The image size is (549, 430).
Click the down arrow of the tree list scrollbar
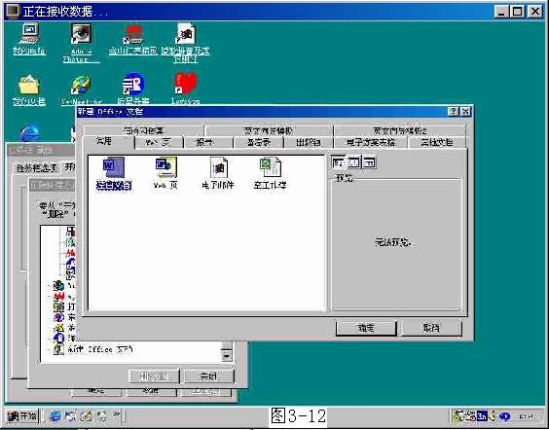coord(227,356)
